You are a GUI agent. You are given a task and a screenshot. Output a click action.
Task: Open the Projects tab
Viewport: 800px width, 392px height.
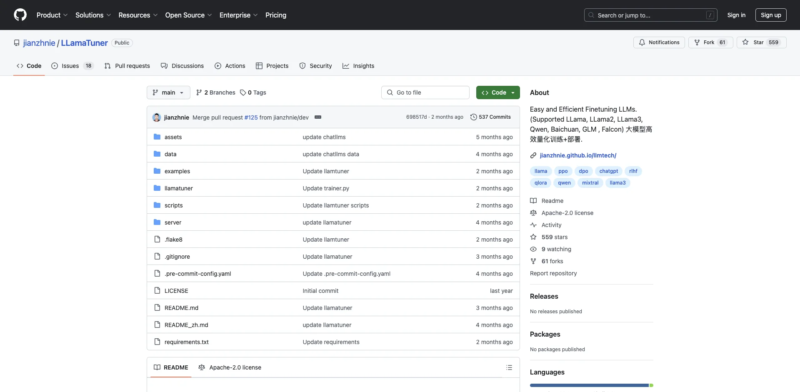click(x=272, y=66)
